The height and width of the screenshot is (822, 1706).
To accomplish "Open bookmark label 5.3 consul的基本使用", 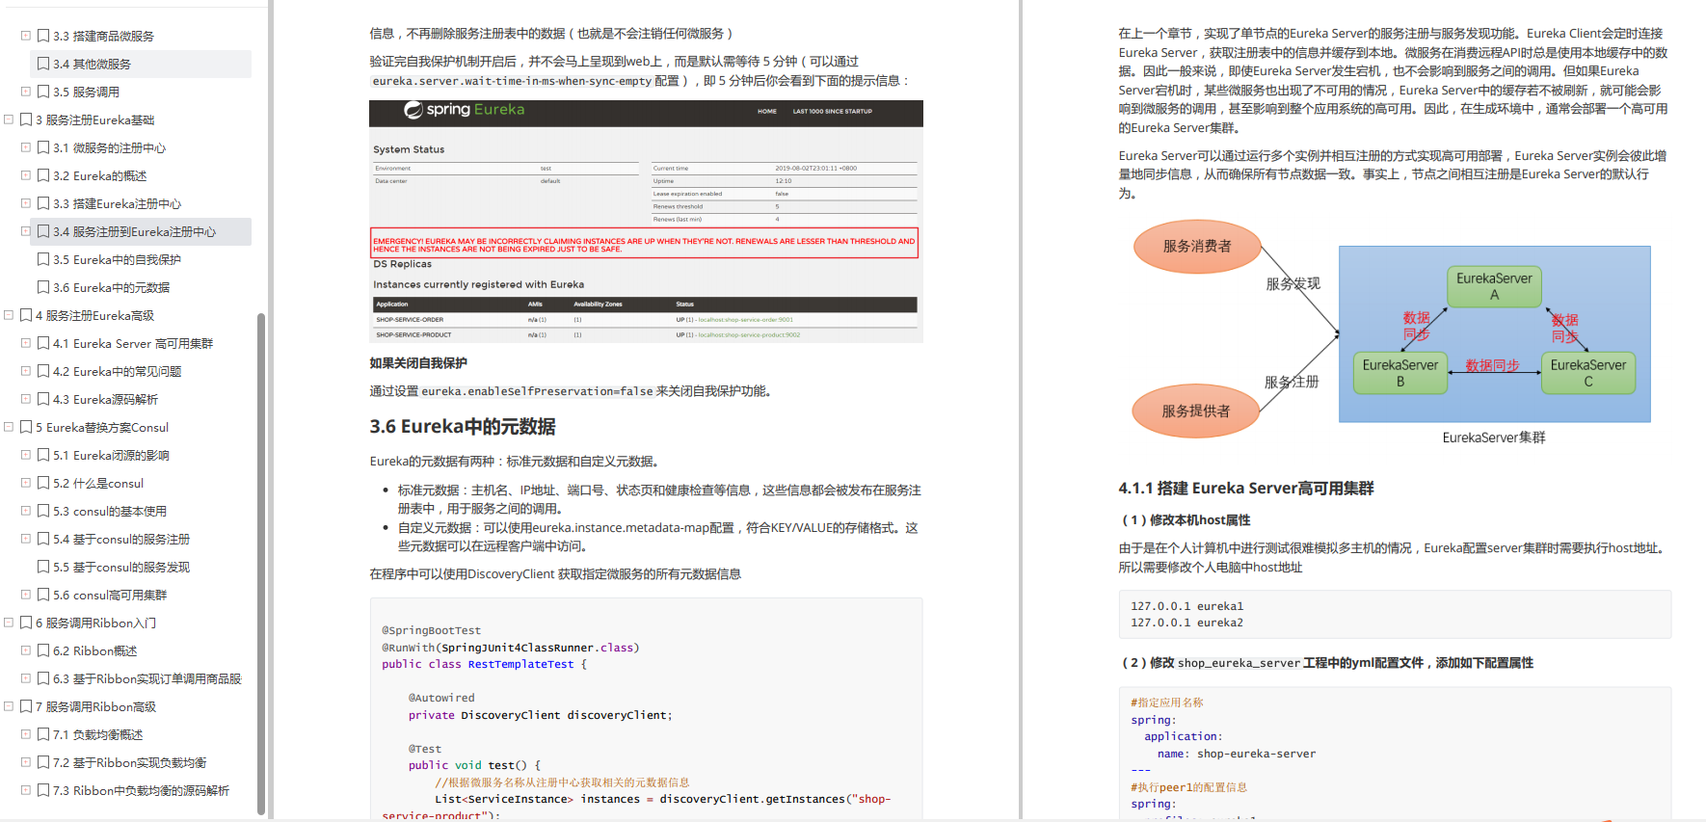I will click(x=110, y=511).
